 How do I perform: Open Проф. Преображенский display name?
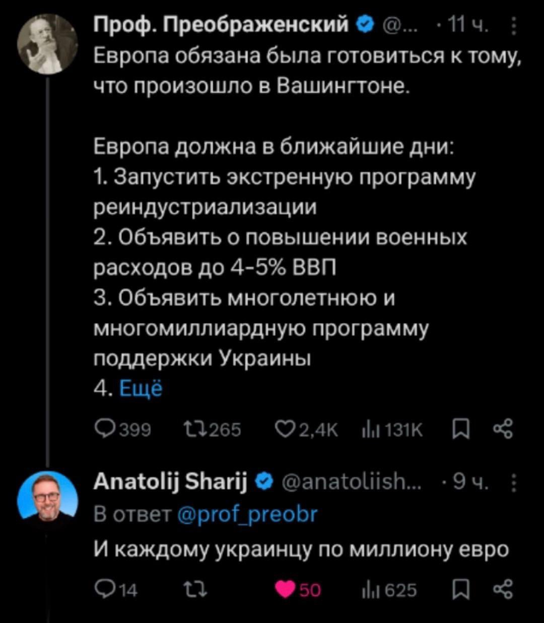(222, 24)
